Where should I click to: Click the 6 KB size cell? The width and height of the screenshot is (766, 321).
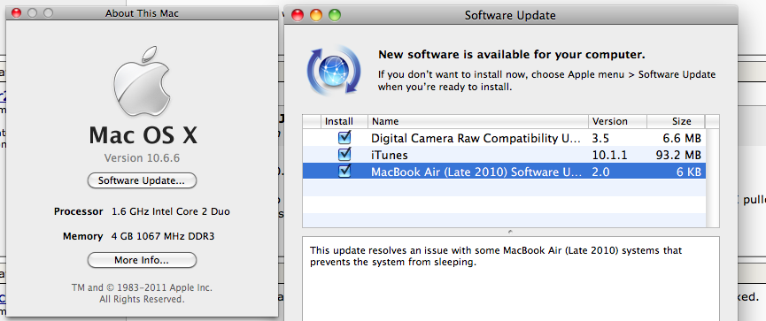pos(689,172)
